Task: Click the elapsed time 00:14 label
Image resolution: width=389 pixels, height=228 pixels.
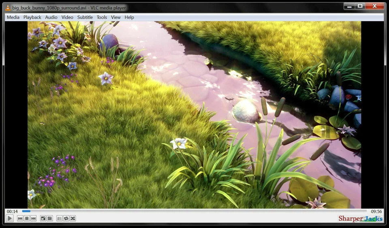Action: point(12,211)
